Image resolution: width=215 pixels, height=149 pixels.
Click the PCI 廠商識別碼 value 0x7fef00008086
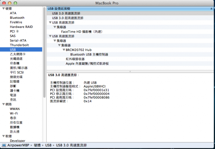point(96,98)
